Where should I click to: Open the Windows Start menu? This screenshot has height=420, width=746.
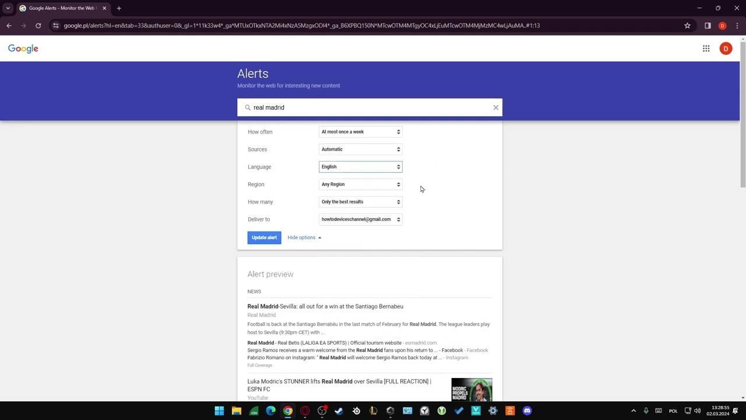click(219, 411)
